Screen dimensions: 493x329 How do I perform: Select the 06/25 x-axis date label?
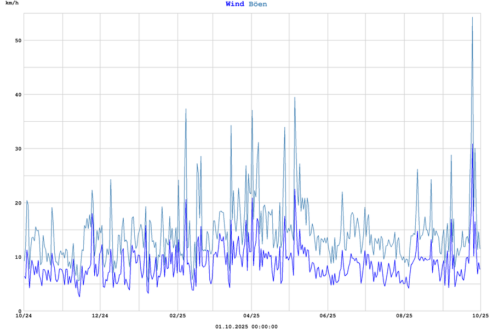328,316
